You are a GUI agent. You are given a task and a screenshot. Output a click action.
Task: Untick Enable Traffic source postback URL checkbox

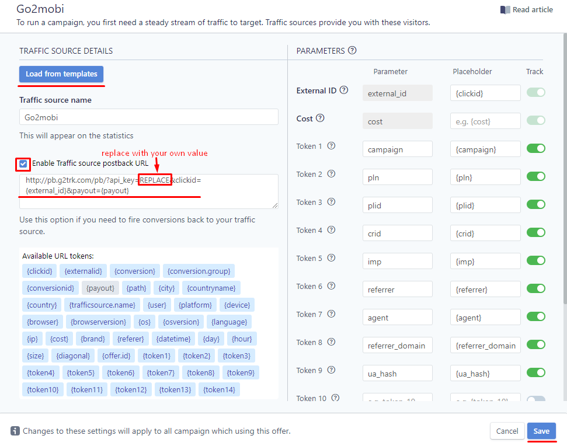click(23, 163)
